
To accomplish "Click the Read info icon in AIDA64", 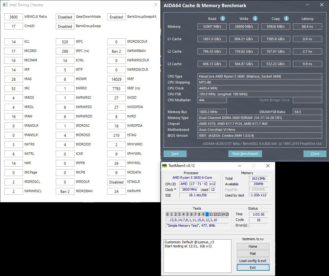I will pos(223,18).
